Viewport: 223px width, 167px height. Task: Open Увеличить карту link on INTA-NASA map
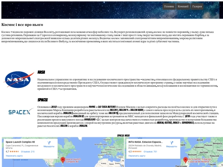tap(137, 156)
